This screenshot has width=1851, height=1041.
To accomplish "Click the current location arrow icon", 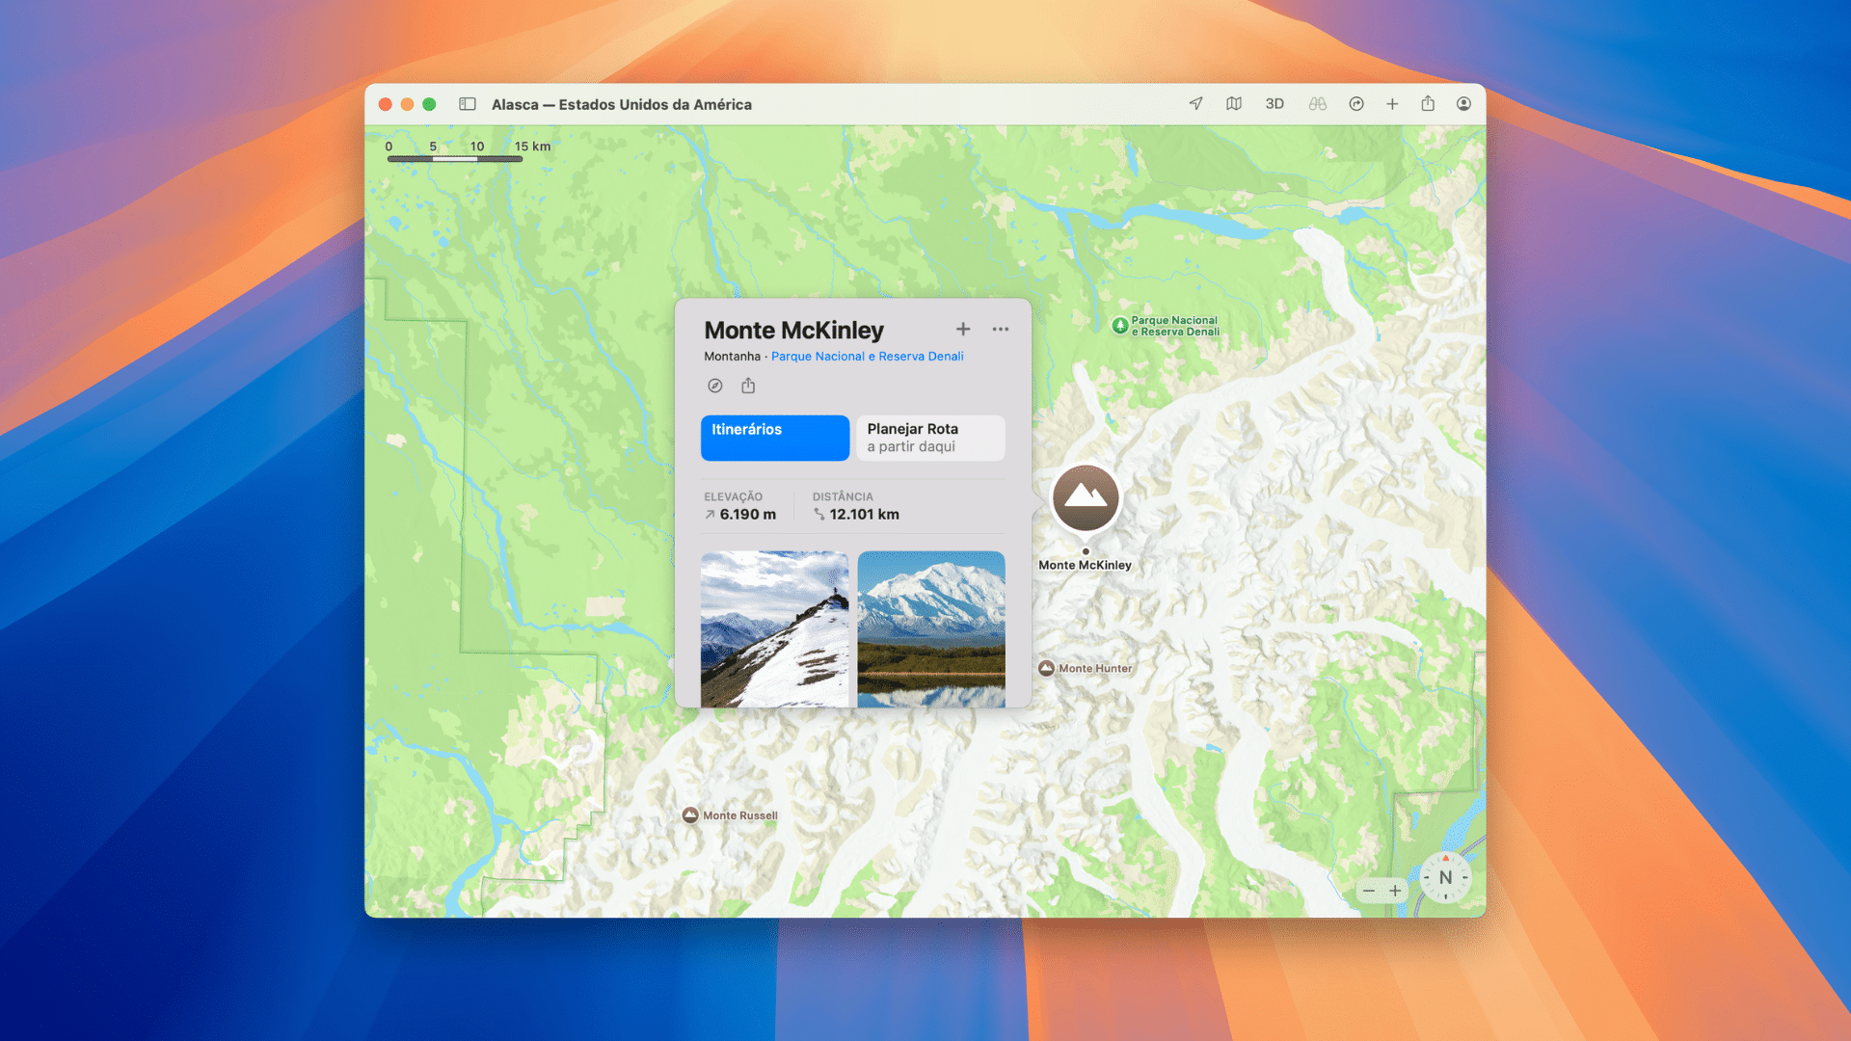I will click(1195, 104).
